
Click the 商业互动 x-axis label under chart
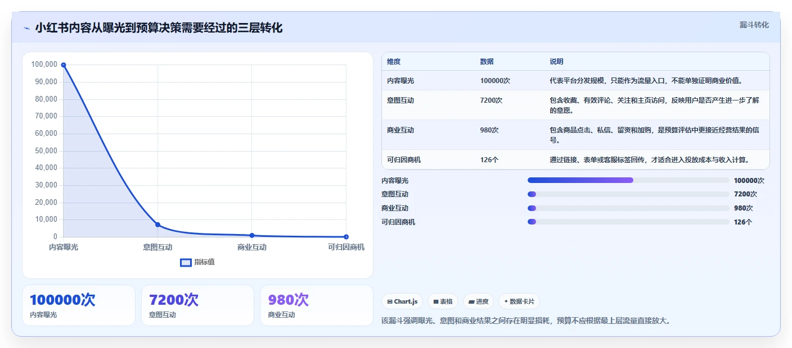pos(252,247)
